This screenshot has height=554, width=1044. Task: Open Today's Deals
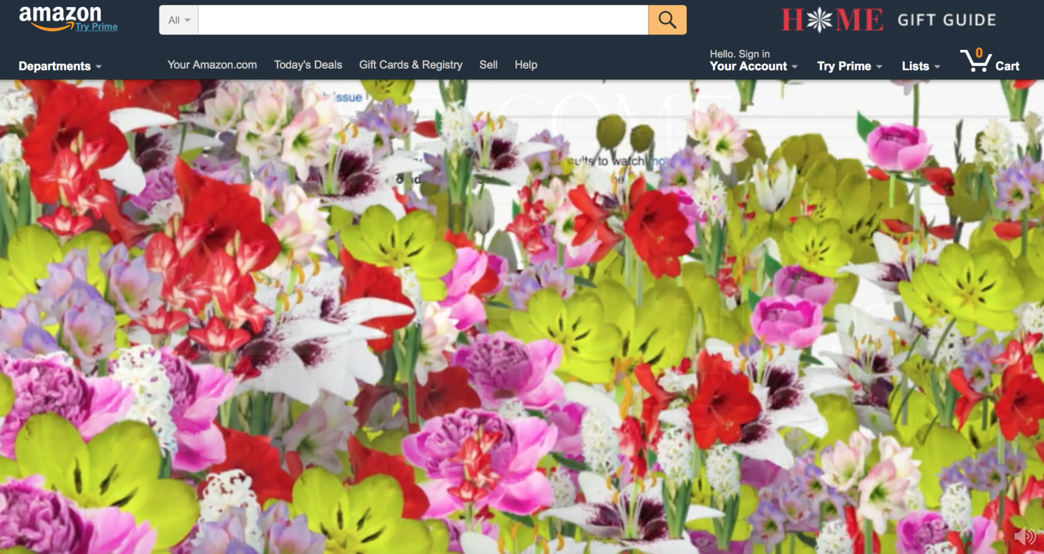tap(308, 65)
